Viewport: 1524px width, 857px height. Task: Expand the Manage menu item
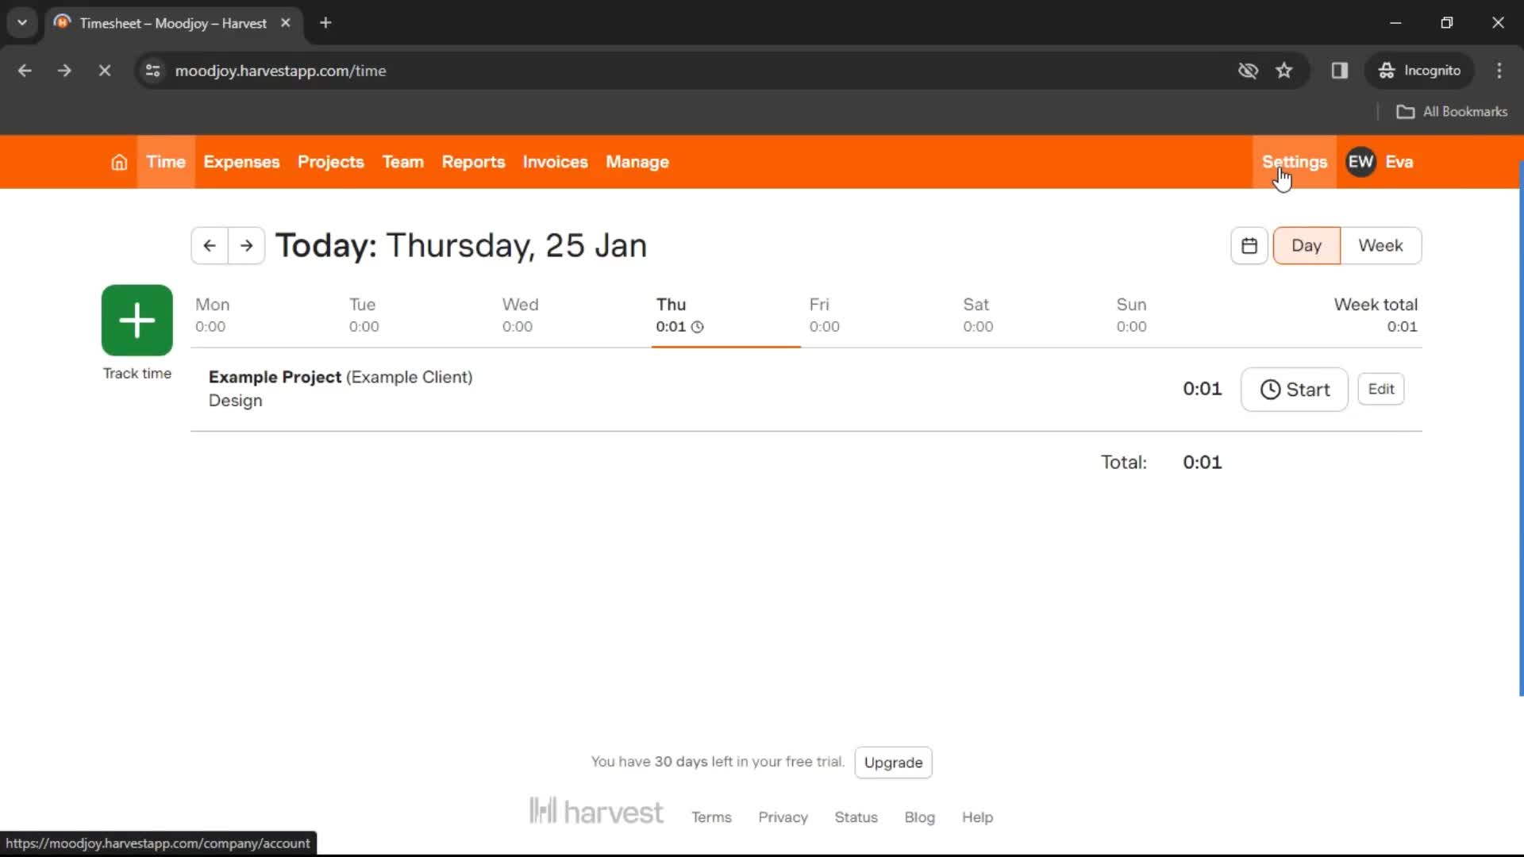tap(637, 161)
